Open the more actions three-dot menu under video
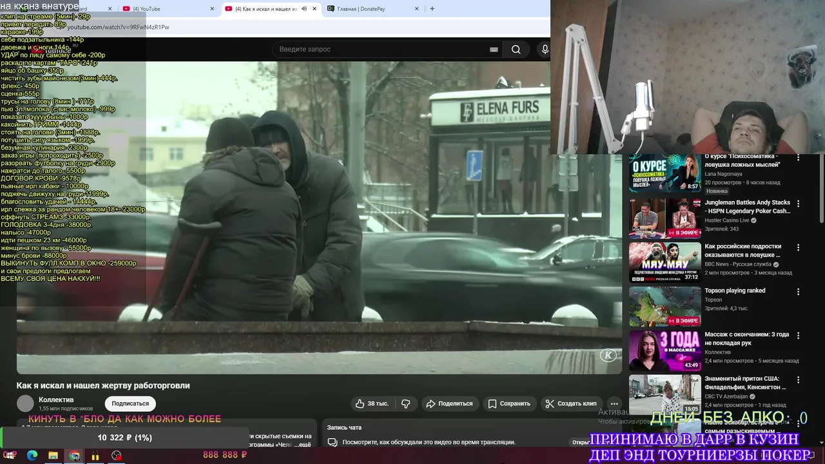Image resolution: width=825 pixels, height=464 pixels. 614,403
